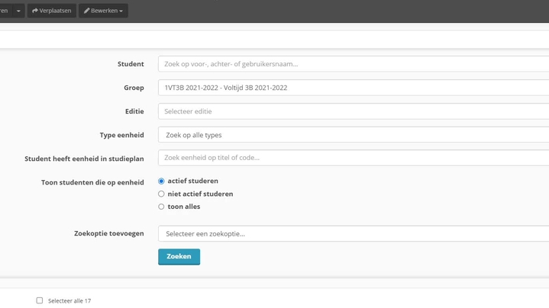Choose the 'niet actief studeren' radio option
549x308 pixels.
[x=161, y=194]
